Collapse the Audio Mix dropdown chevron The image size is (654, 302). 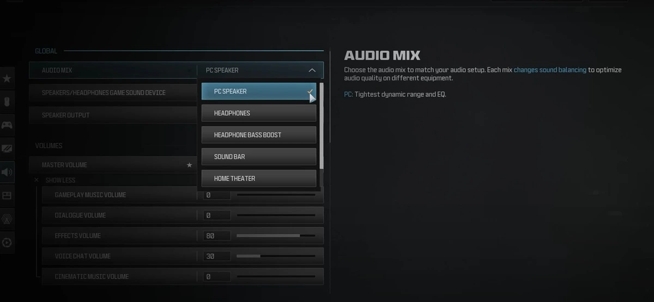[x=312, y=70]
